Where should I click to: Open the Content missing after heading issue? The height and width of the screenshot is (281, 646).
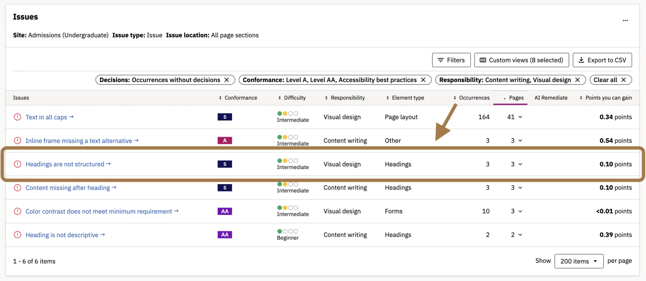[x=71, y=188]
